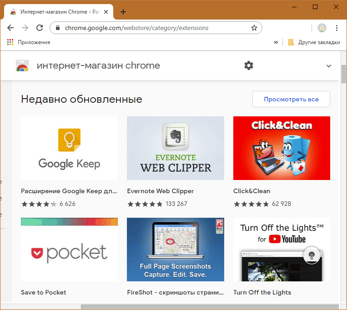Open the FireShot Full Page Screenshots thumbnail
This screenshot has height=310, width=347.
coord(176,250)
